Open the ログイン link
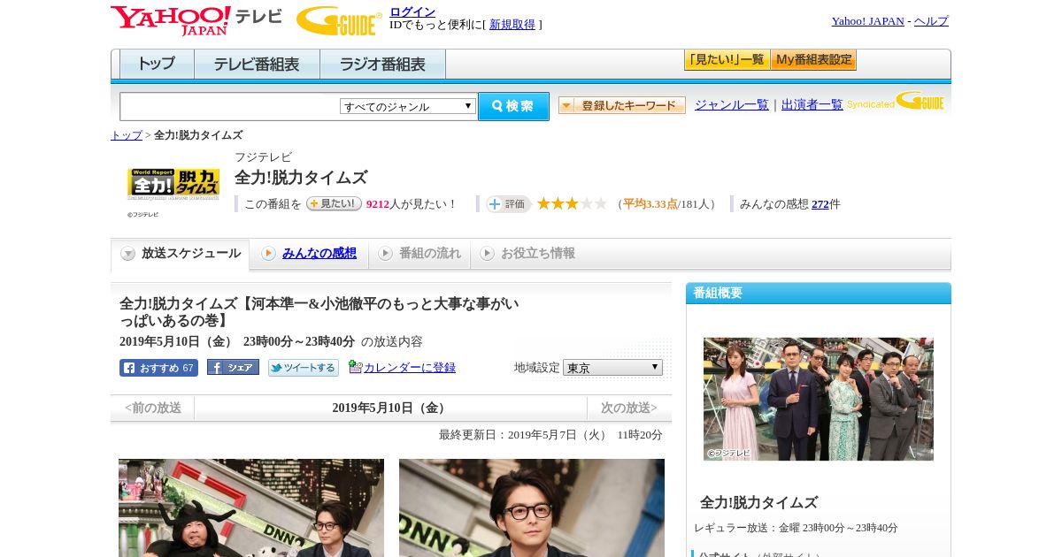The width and height of the screenshot is (1062, 557). 412,11
